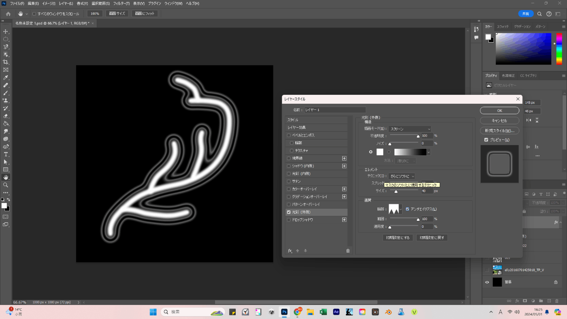567x319 pixels.
Task: Select the Elliptical Marquee tool
Action: click(x=6, y=39)
